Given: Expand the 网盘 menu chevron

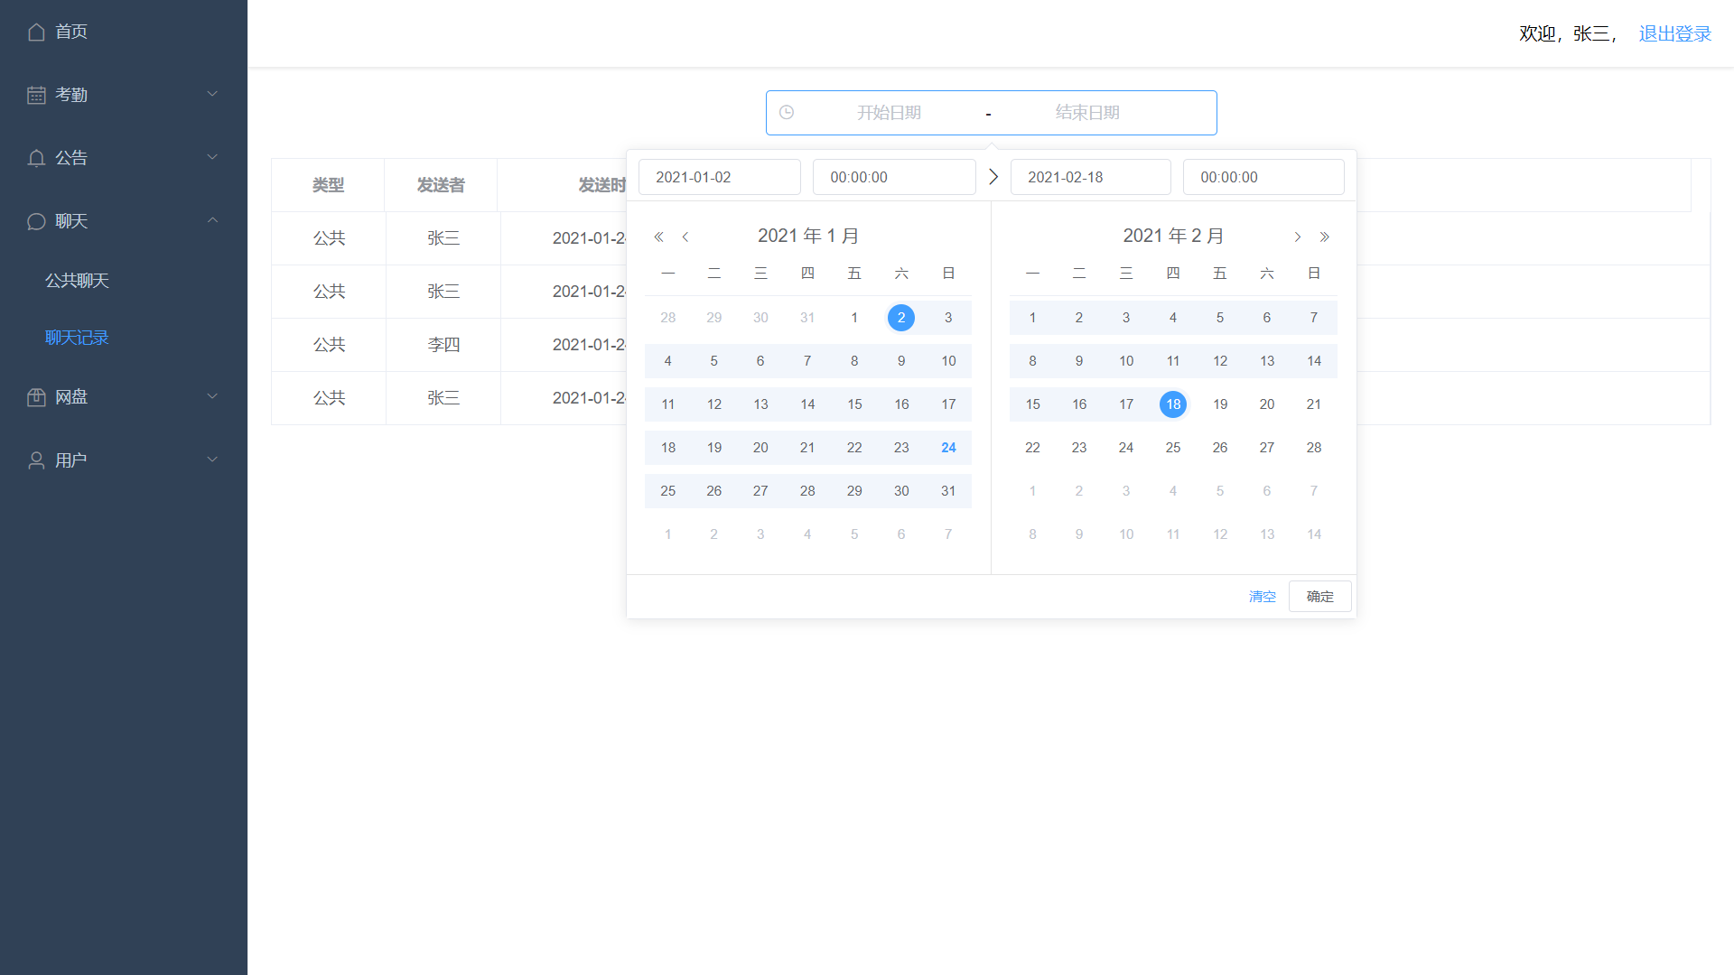Looking at the screenshot, I should point(212,396).
